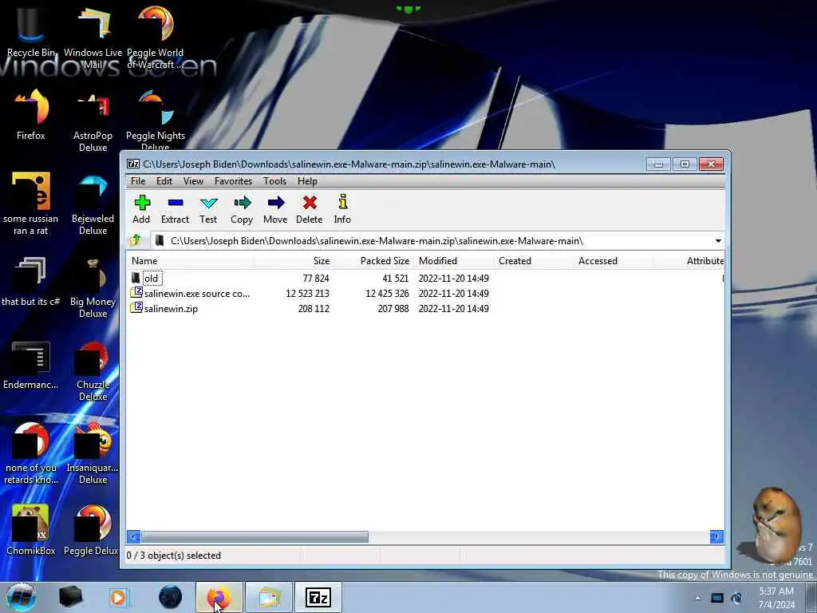Click the Windows Start orb
Screen dimensions: 817x613
(x=22, y=597)
